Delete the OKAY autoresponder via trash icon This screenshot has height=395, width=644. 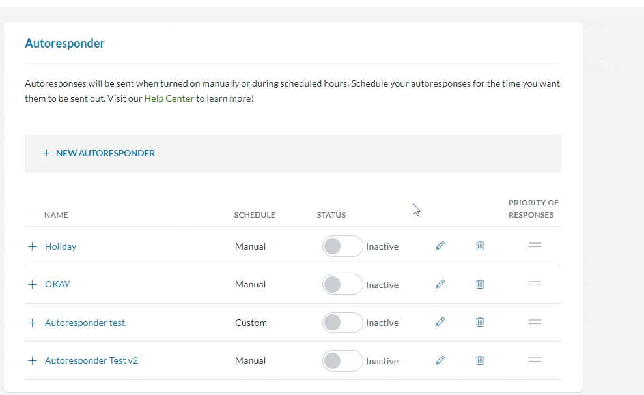480,284
